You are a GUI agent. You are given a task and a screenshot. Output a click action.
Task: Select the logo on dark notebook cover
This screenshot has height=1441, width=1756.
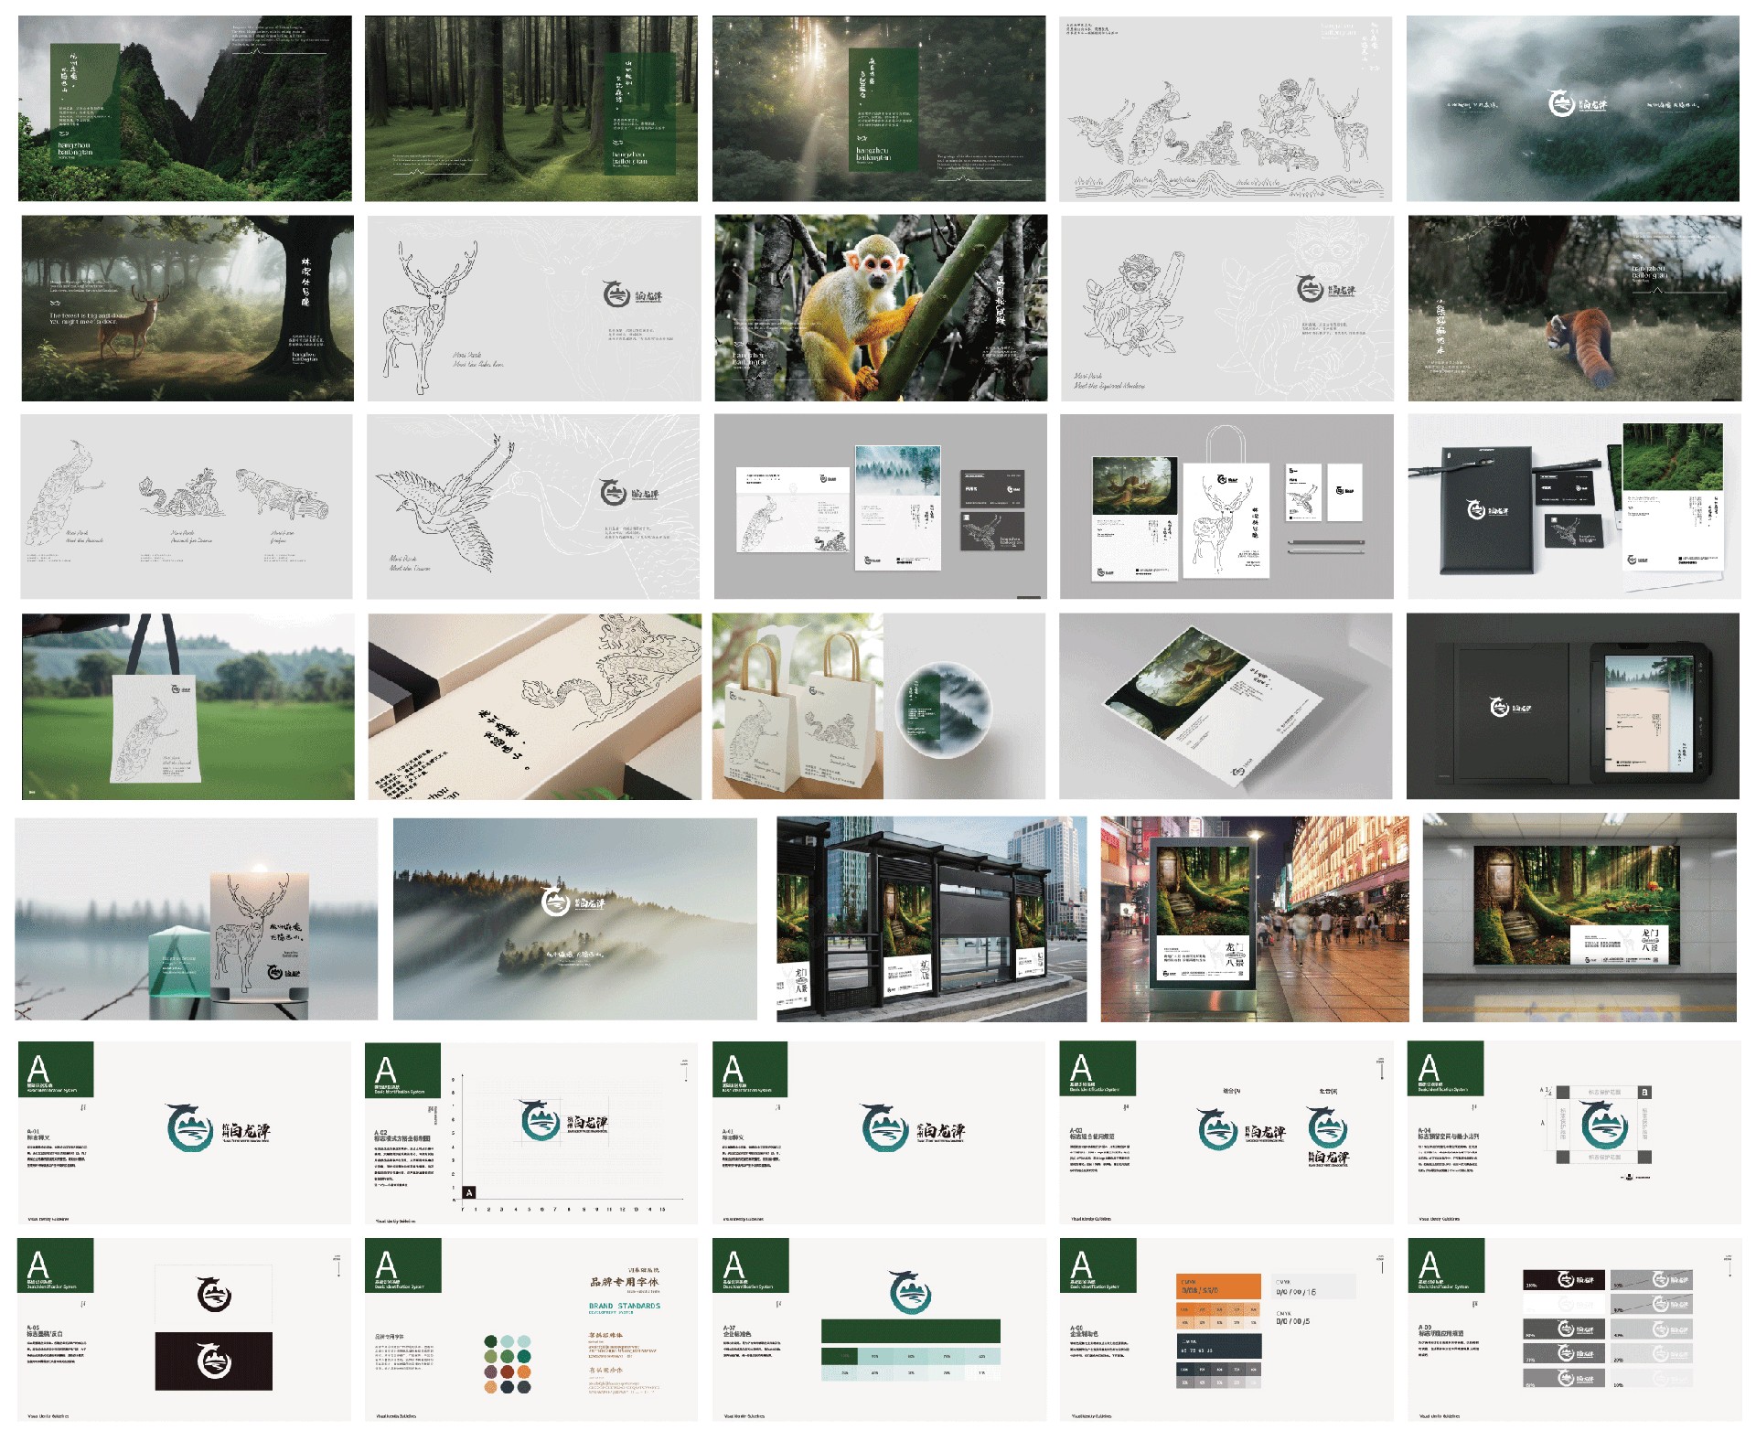point(1476,509)
